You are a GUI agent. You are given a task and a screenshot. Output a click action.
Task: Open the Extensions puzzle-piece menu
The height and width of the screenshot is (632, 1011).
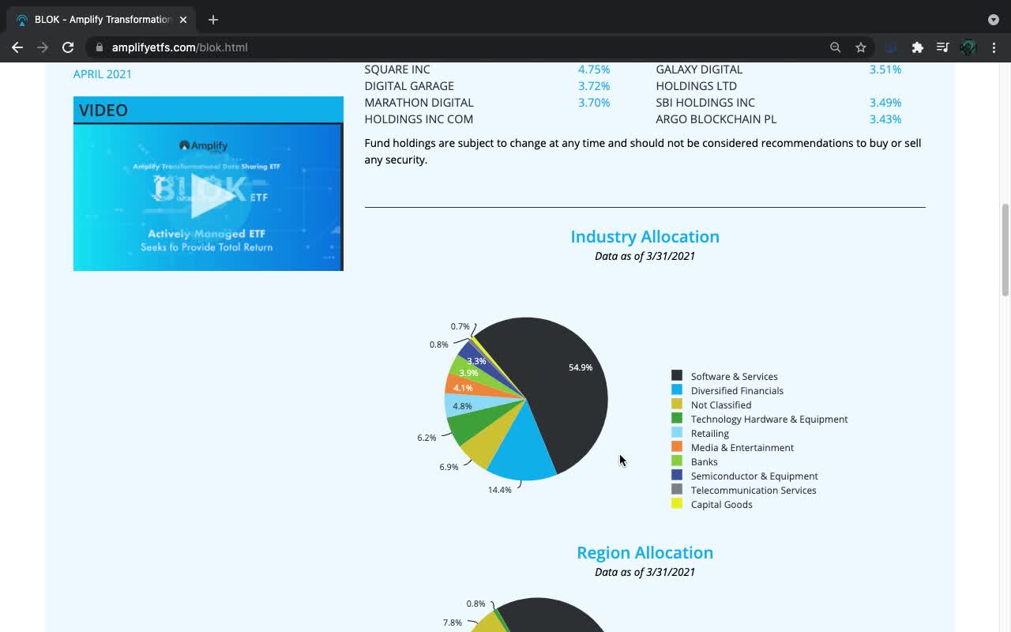pos(917,47)
